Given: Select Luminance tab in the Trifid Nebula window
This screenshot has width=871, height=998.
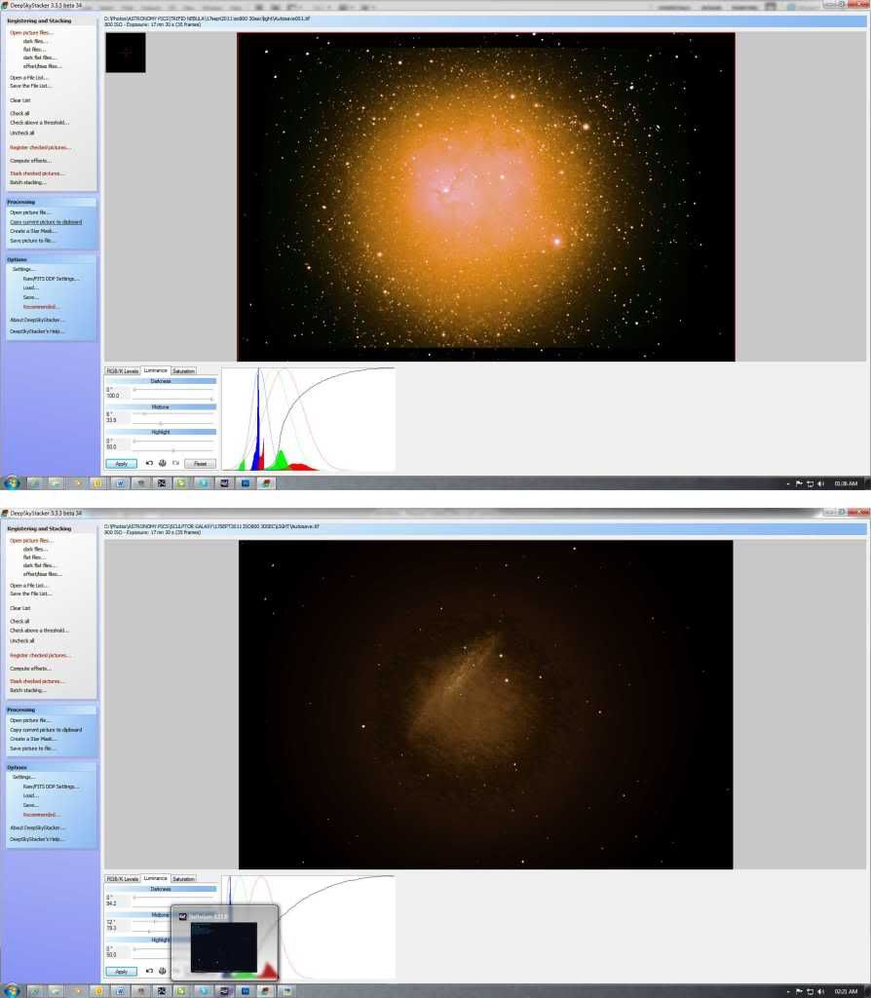Looking at the screenshot, I should tap(155, 371).
